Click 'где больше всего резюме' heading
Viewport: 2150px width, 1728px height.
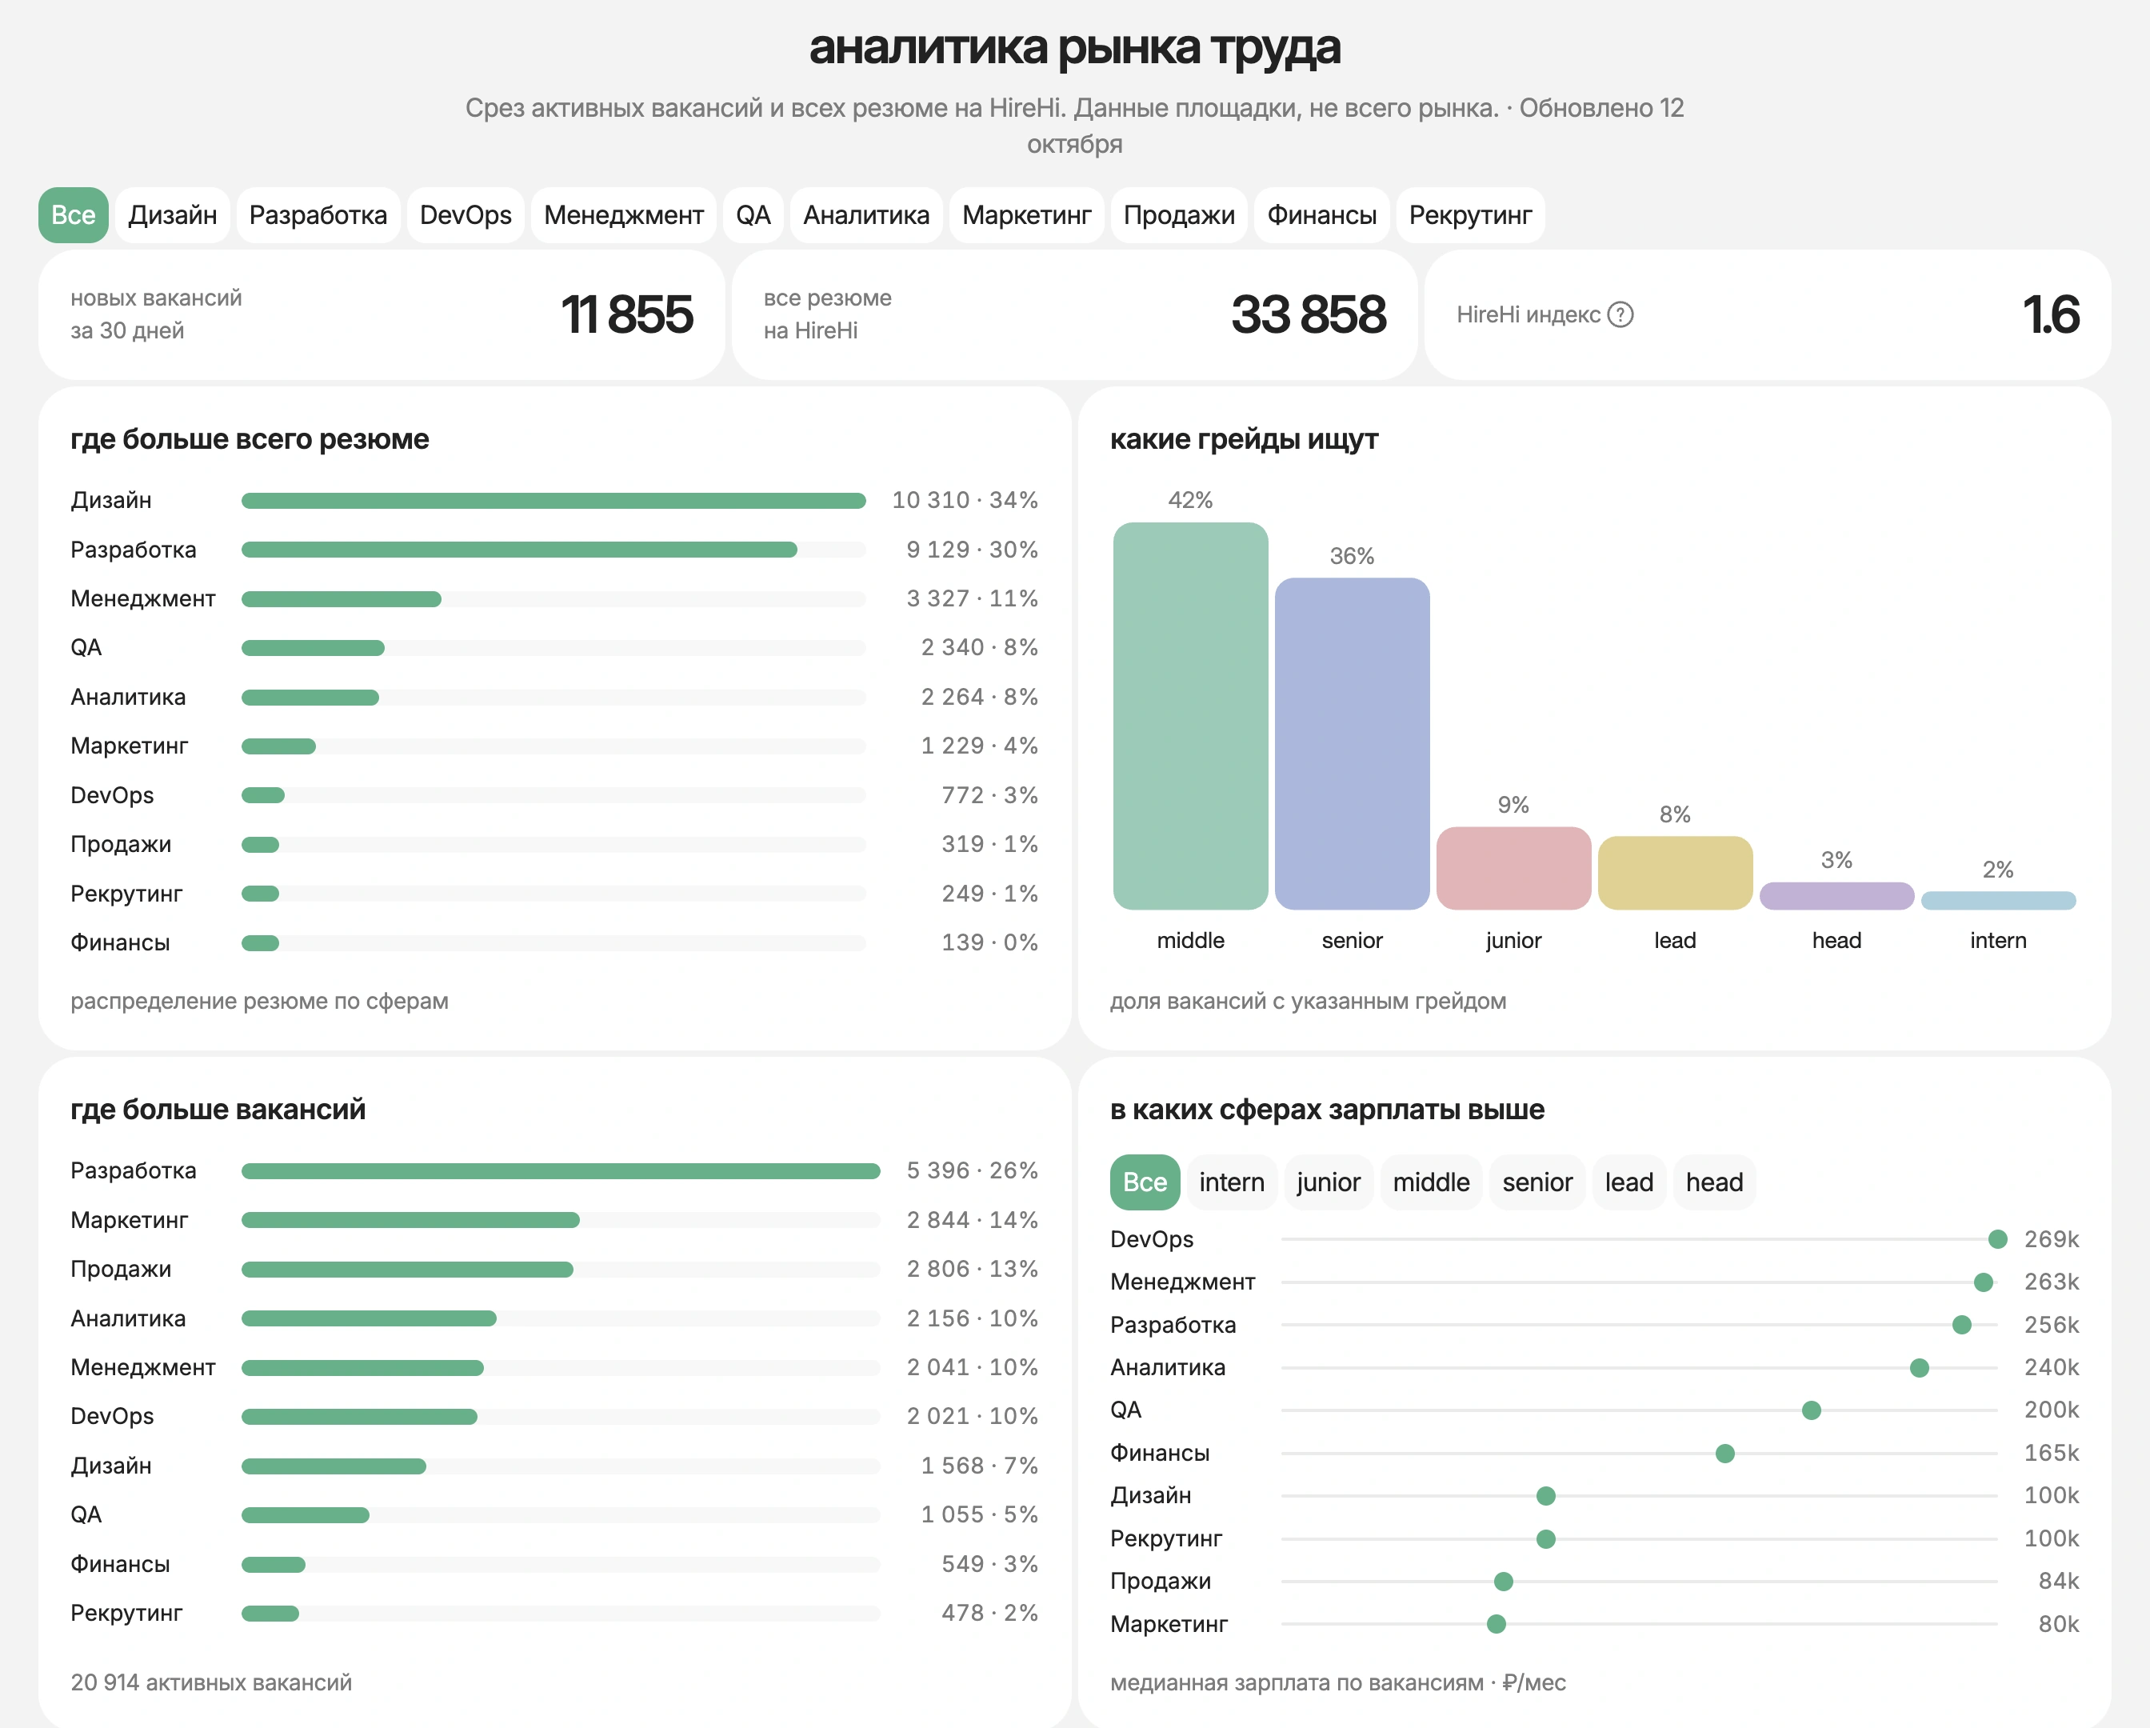[x=250, y=439]
